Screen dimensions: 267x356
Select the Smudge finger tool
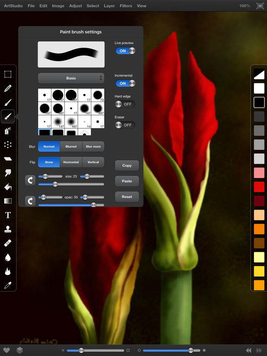click(x=8, y=173)
